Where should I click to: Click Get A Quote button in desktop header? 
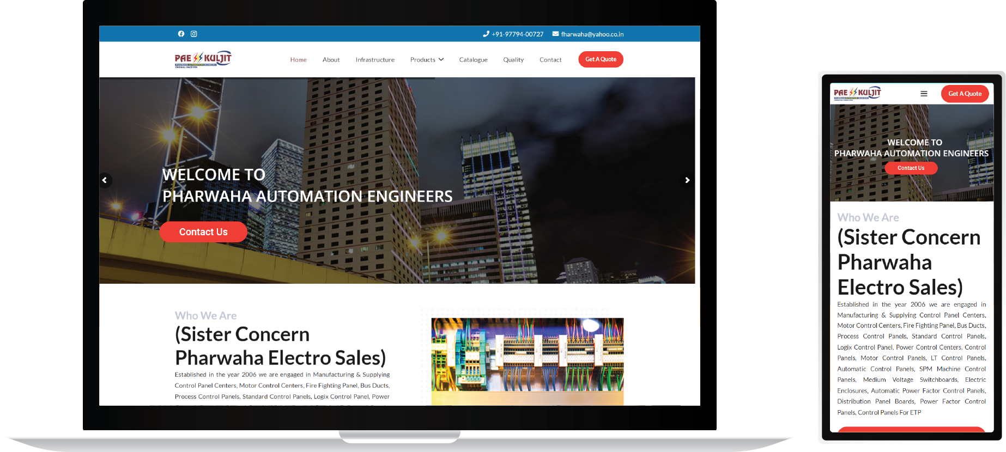pyautogui.click(x=601, y=59)
